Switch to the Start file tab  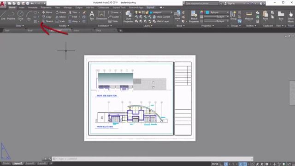coord(7,30)
